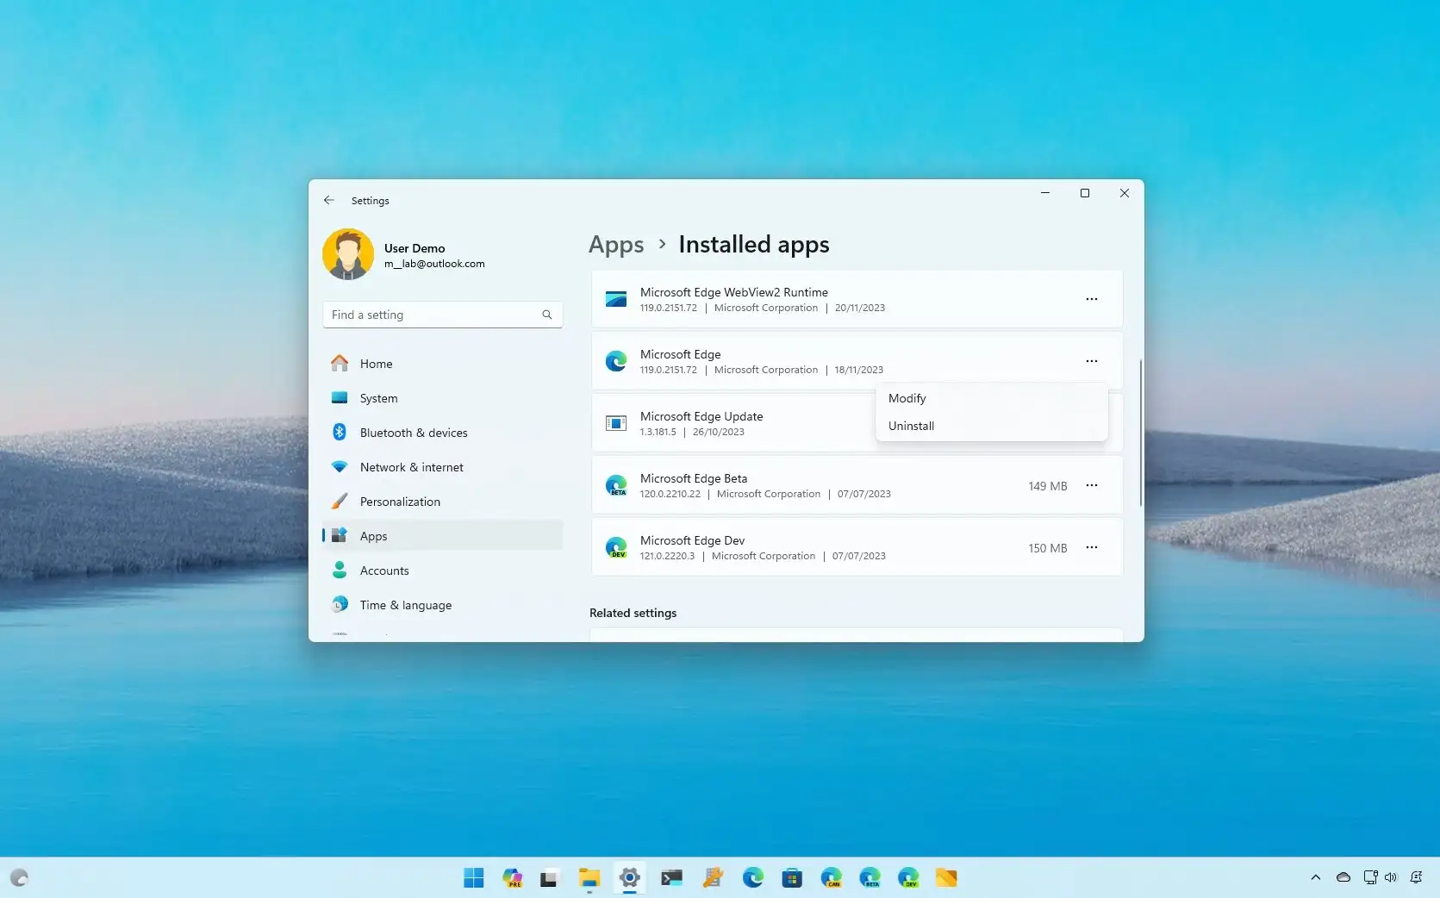The width and height of the screenshot is (1440, 898).
Task: Launch Edge Beta from the taskbar
Action: click(x=870, y=878)
